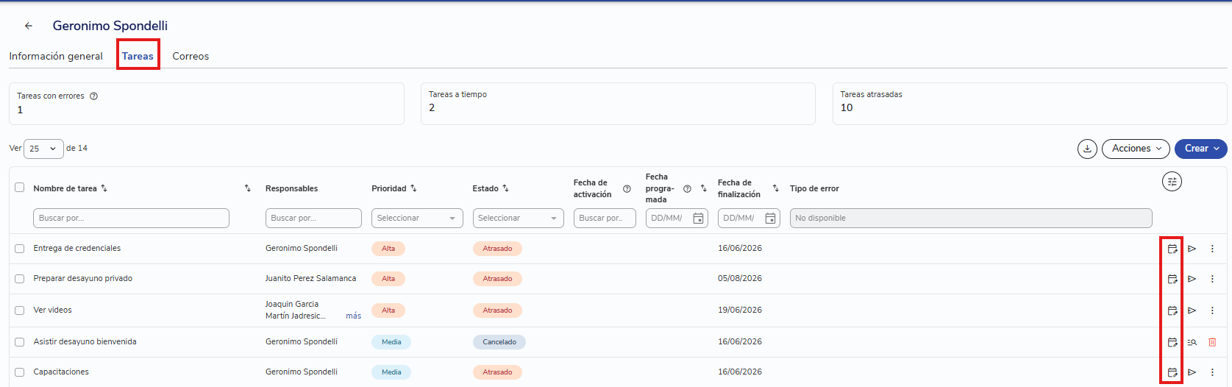
Task: Sort by Estado column
Action: point(505,188)
